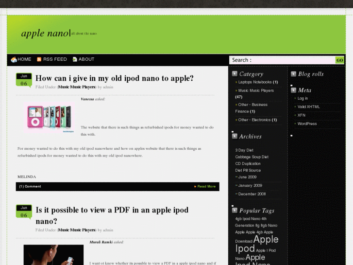The height and width of the screenshot is (265, 353).
Task: Click the 'Vanessa asked:' text
Action: (93, 99)
